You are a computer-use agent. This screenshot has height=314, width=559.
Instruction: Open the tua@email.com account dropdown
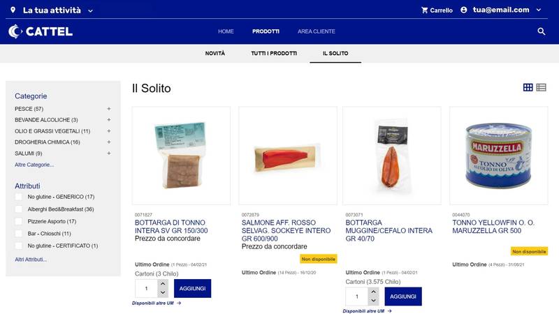[x=539, y=10]
